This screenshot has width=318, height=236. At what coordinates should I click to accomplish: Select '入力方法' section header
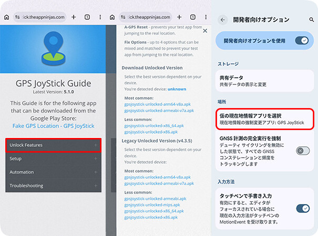(226, 182)
